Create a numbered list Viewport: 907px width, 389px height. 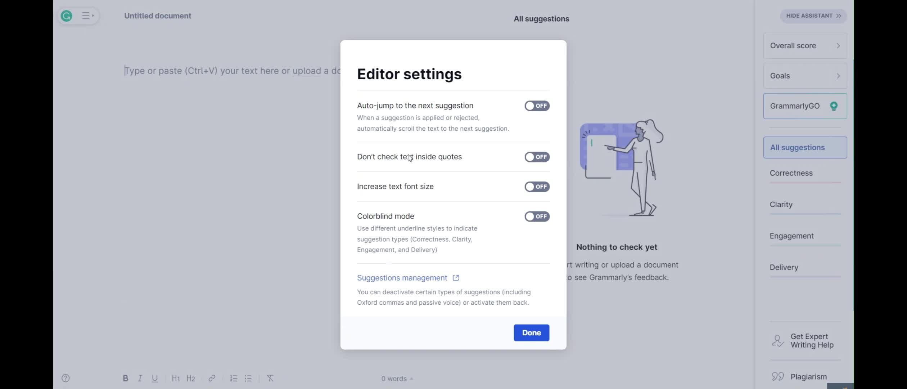click(234, 378)
